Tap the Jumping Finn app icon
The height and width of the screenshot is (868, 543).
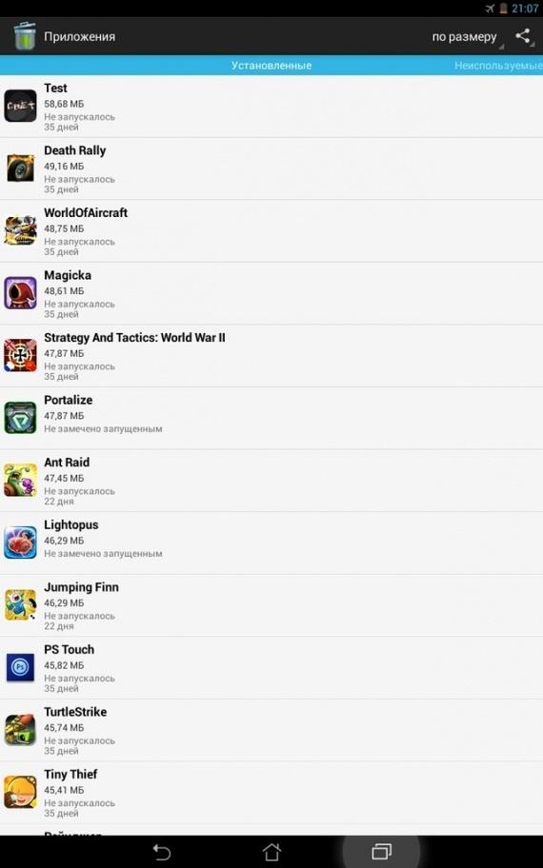(x=21, y=604)
